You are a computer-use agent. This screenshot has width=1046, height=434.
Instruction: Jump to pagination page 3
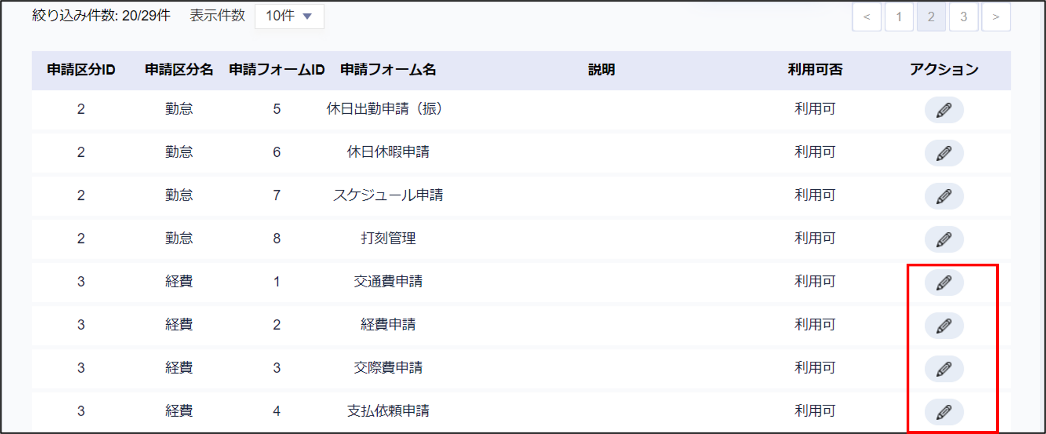click(x=963, y=16)
